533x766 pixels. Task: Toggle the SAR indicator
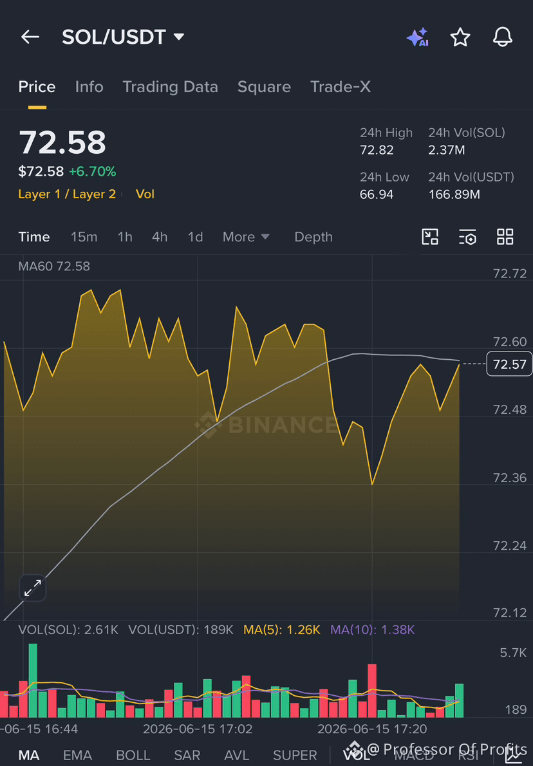(x=187, y=755)
